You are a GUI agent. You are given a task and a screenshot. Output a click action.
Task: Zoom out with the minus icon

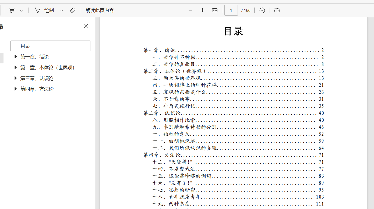(x=190, y=10)
